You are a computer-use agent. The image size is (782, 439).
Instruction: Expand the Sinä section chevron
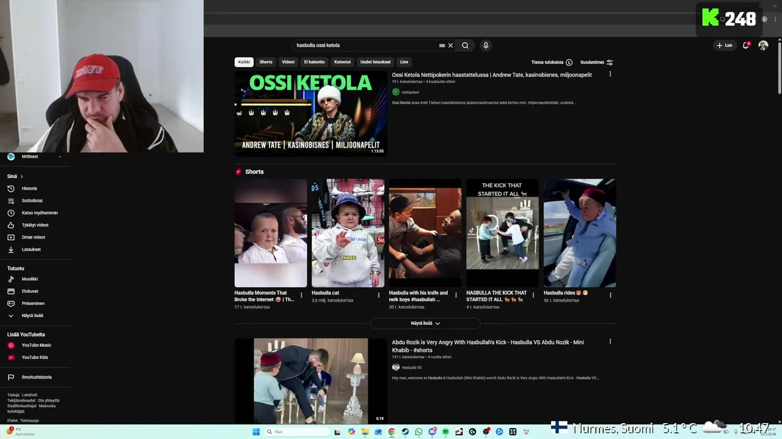click(x=21, y=176)
